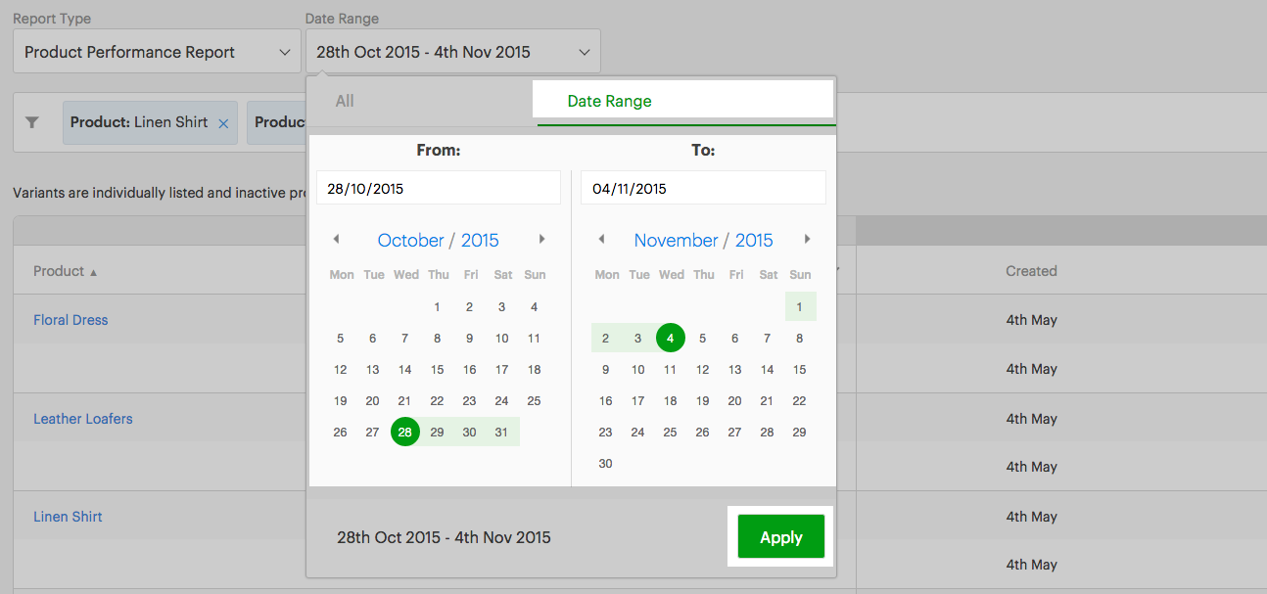The width and height of the screenshot is (1267, 594).
Task: Click the October month label
Action: click(x=410, y=241)
